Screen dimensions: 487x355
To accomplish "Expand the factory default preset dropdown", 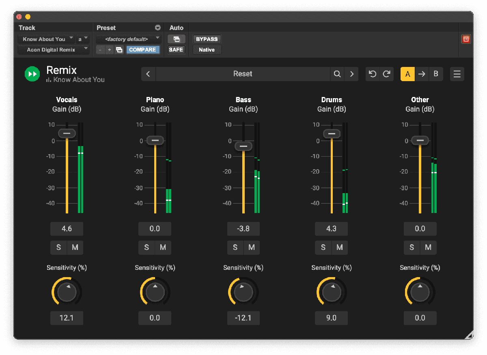I will coord(128,39).
